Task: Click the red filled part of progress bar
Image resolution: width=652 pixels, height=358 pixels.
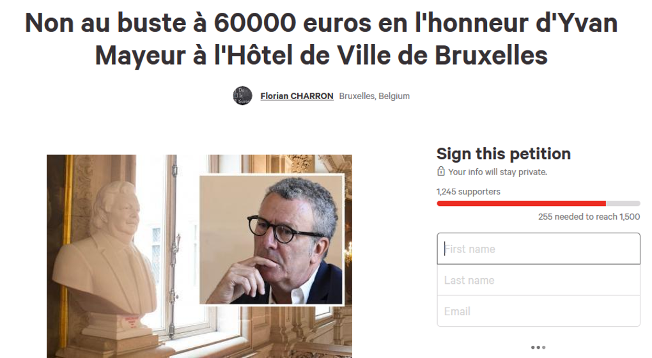Action: pos(521,203)
